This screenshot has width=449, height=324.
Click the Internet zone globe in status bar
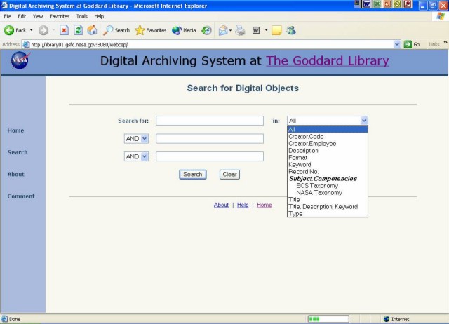387,319
